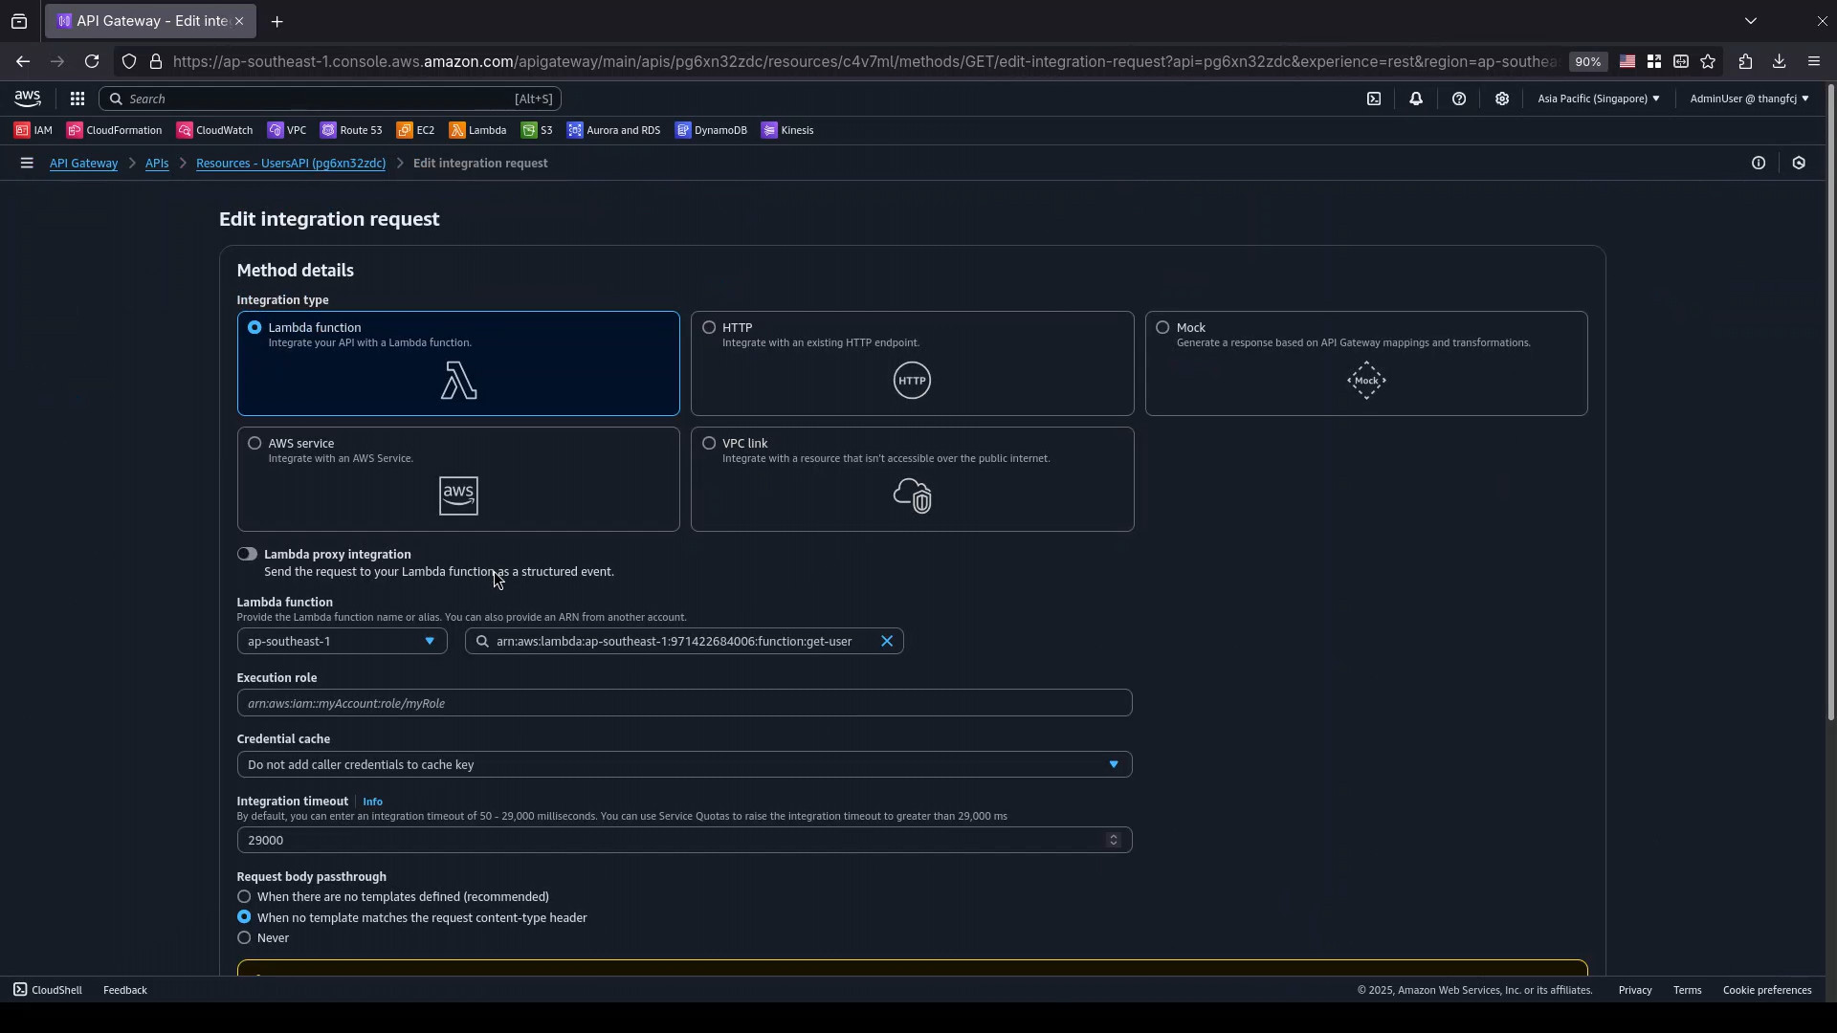This screenshot has height=1033, width=1837.
Task: Go to Resources - UsersAPI breadcrumb
Action: pos(291,164)
